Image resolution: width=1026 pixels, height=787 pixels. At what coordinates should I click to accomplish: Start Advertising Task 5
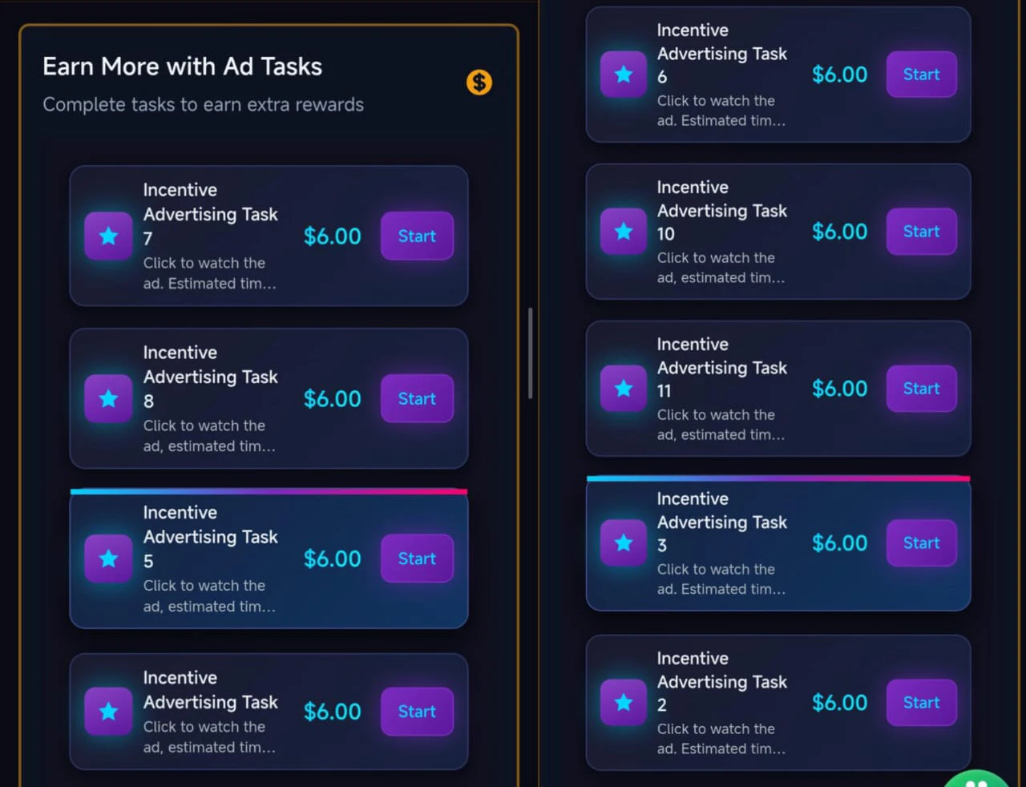point(417,559)
